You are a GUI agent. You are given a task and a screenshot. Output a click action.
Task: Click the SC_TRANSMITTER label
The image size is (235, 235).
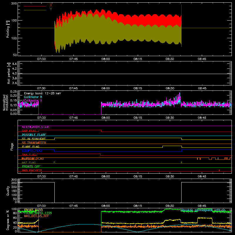pos(34,143)
